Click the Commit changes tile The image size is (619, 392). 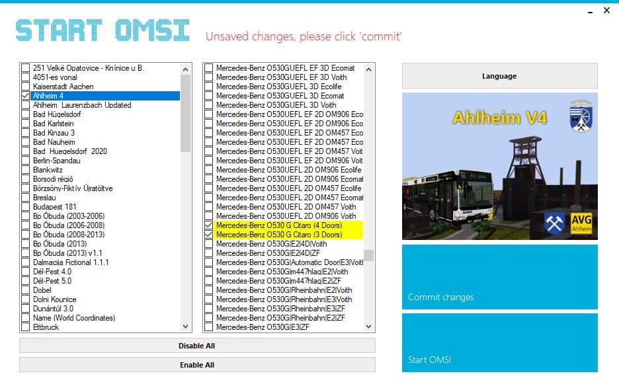point(499,277)
